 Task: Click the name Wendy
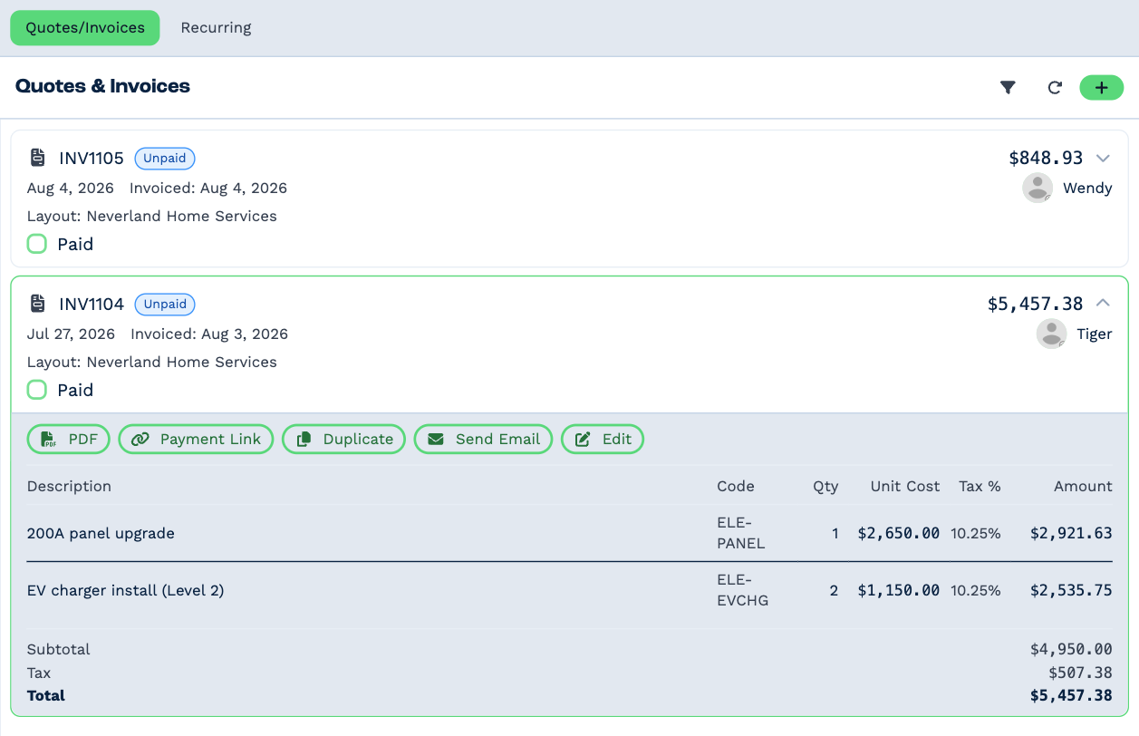[x=1087, y=189]
